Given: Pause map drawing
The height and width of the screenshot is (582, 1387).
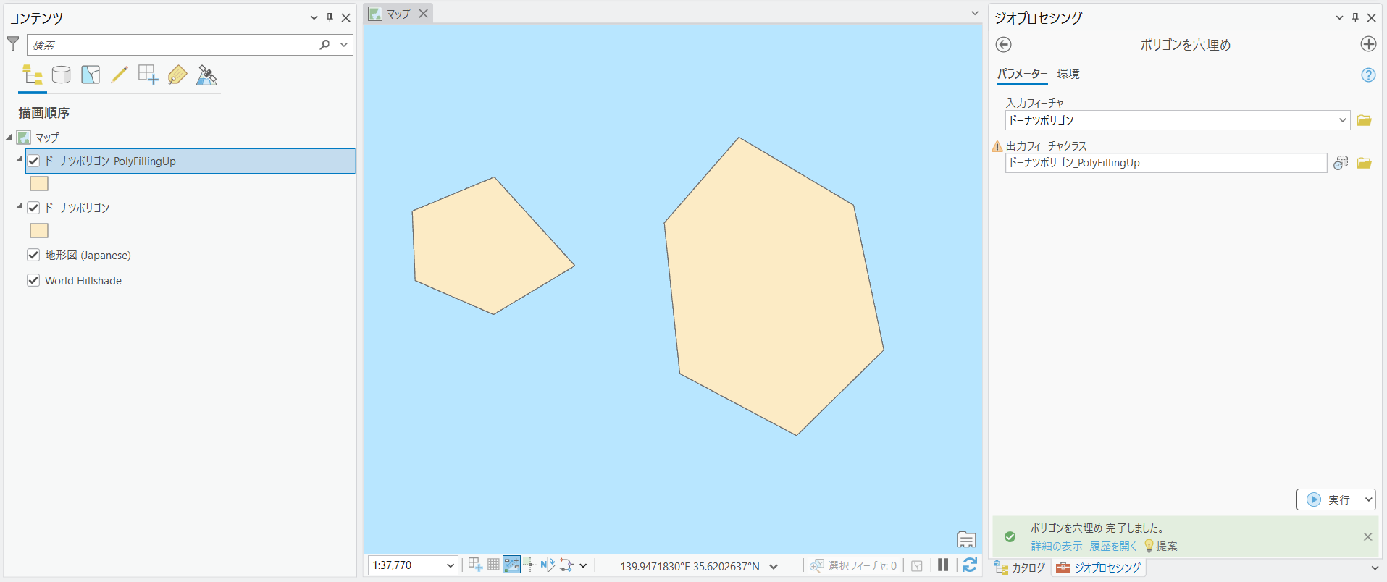Looking at the screenshot, I should click(x=943, y=565).
